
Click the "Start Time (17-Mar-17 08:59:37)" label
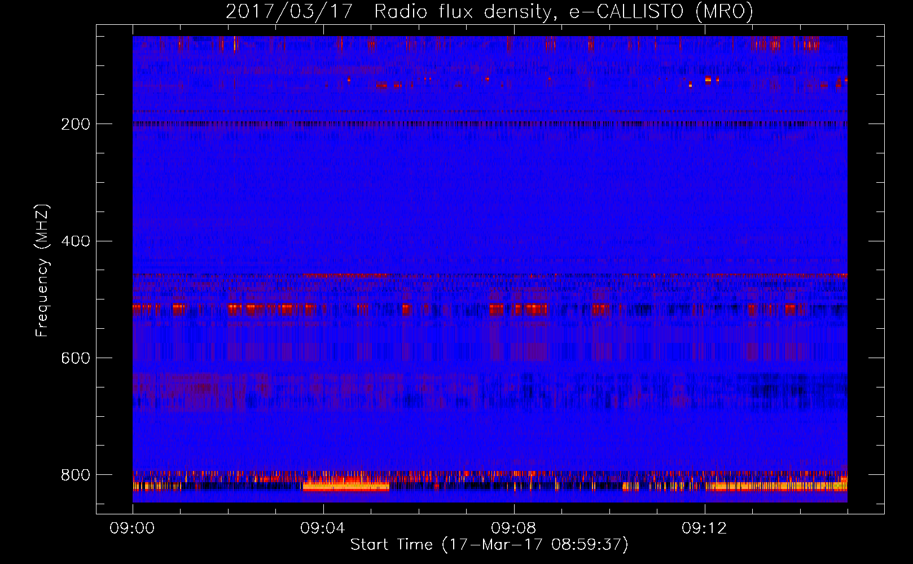(x=489, y=545)
